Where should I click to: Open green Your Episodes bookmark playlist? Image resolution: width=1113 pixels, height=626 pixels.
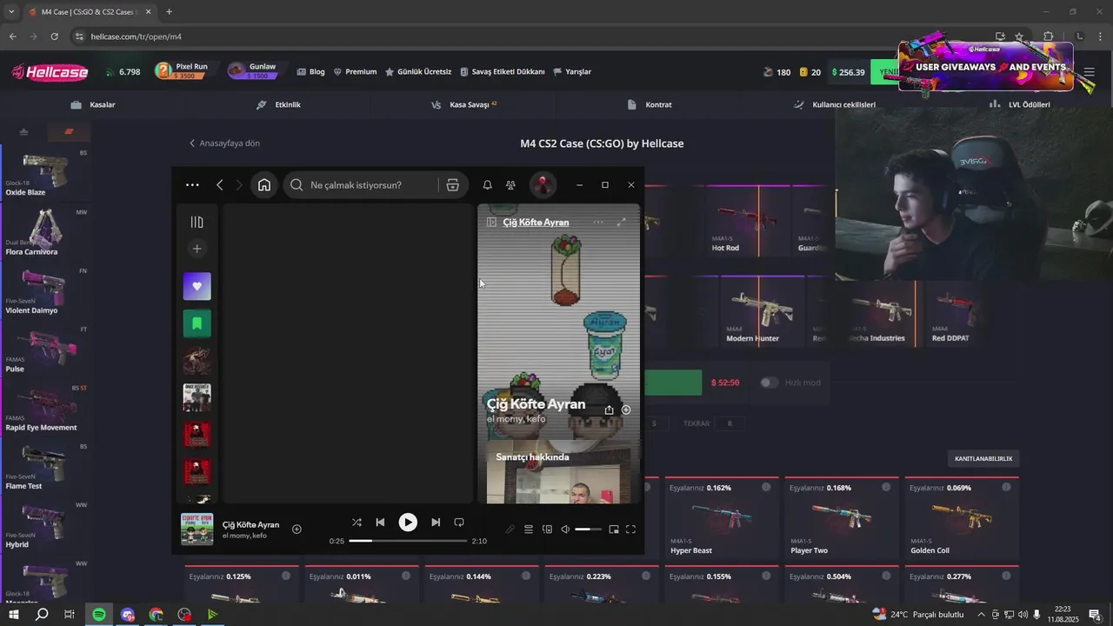pos(197,323)
